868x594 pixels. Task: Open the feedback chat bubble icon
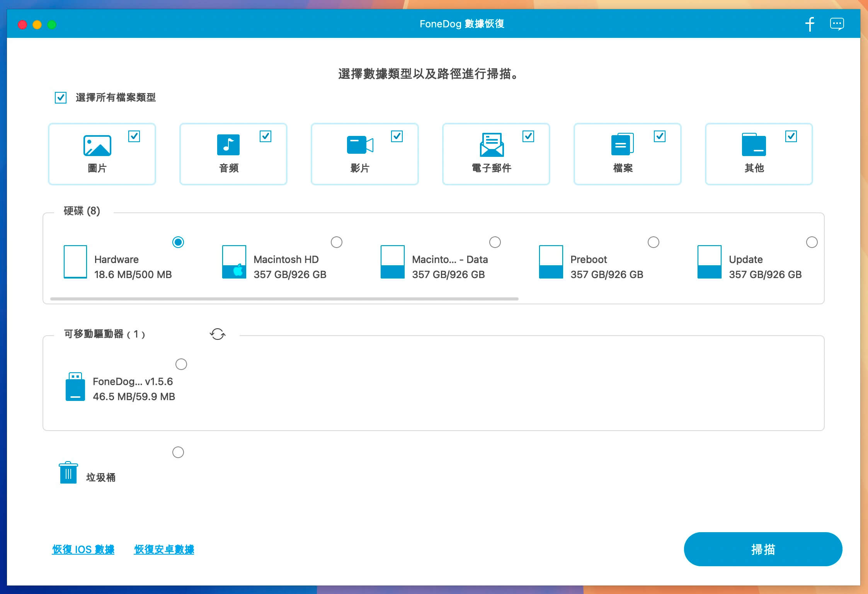point(837,24)
